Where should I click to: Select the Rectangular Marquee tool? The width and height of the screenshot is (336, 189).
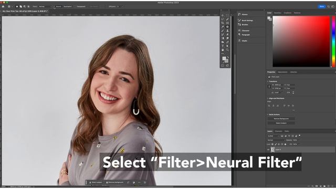click(x=227, y=15)
